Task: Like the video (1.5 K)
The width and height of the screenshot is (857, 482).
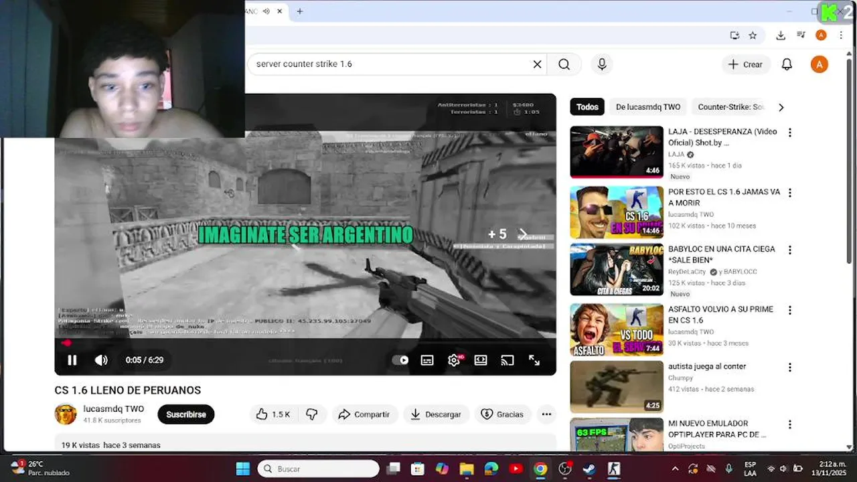Action: [x=272, y=414]
